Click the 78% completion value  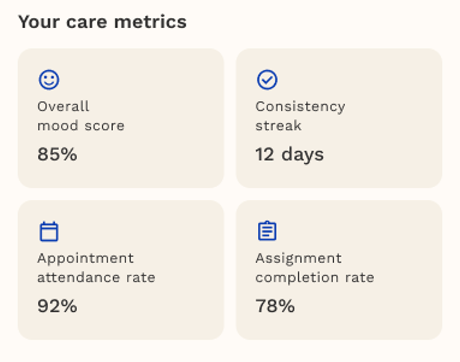[275, 306]
